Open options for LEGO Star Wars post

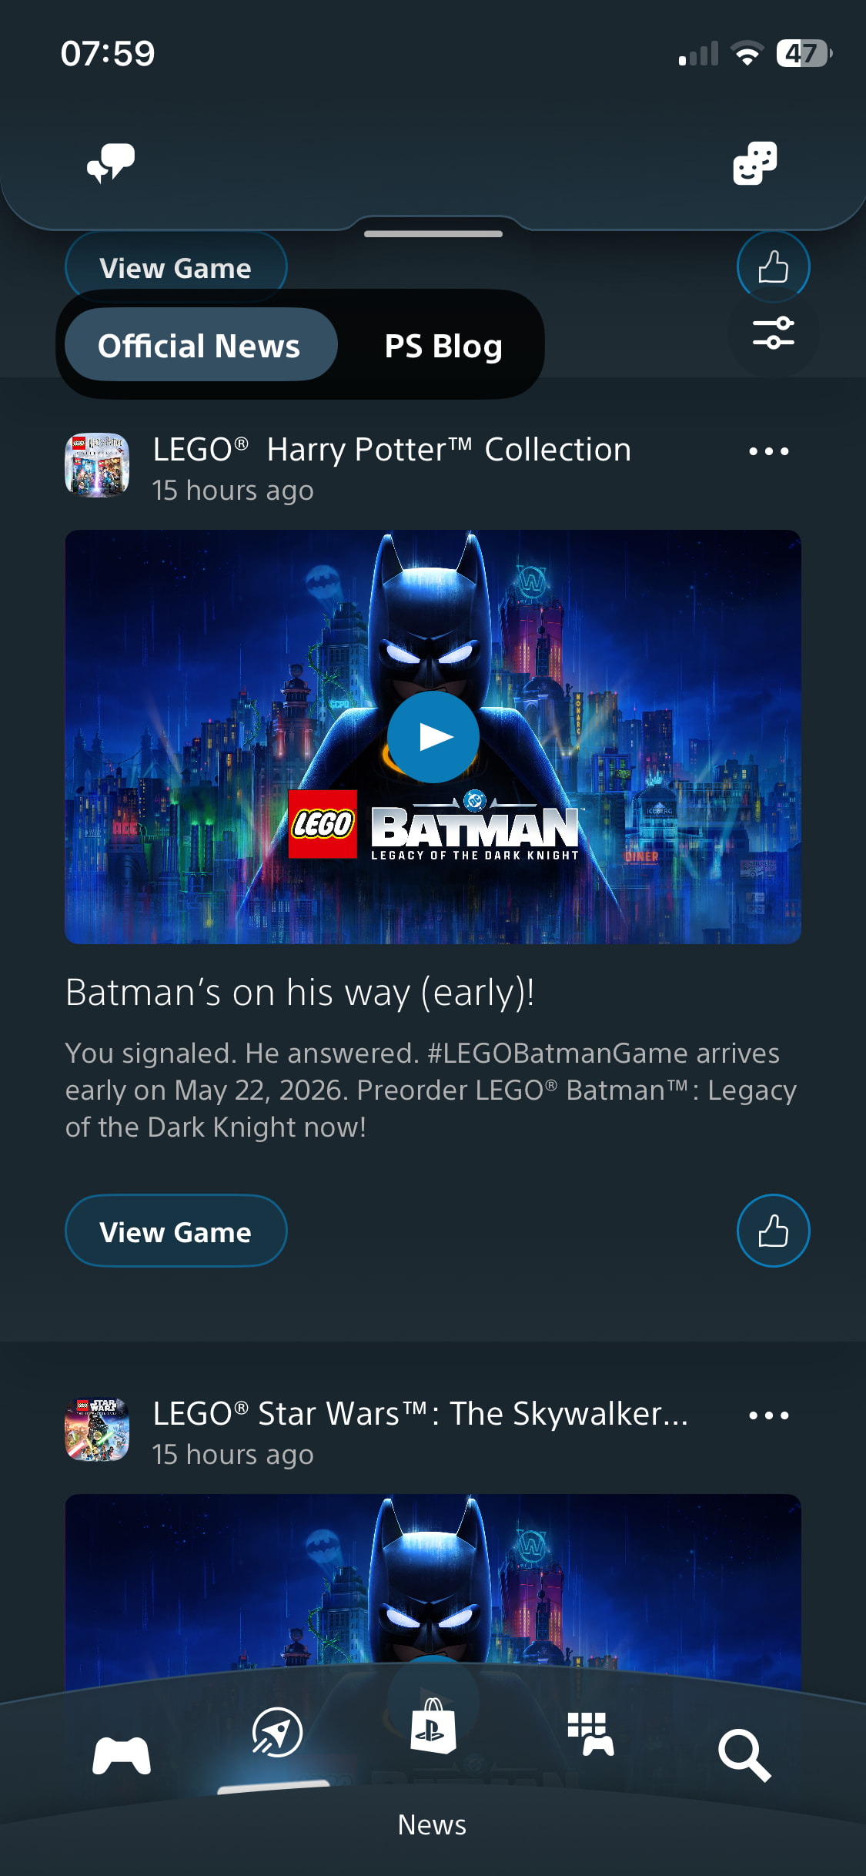(768, 1415)
